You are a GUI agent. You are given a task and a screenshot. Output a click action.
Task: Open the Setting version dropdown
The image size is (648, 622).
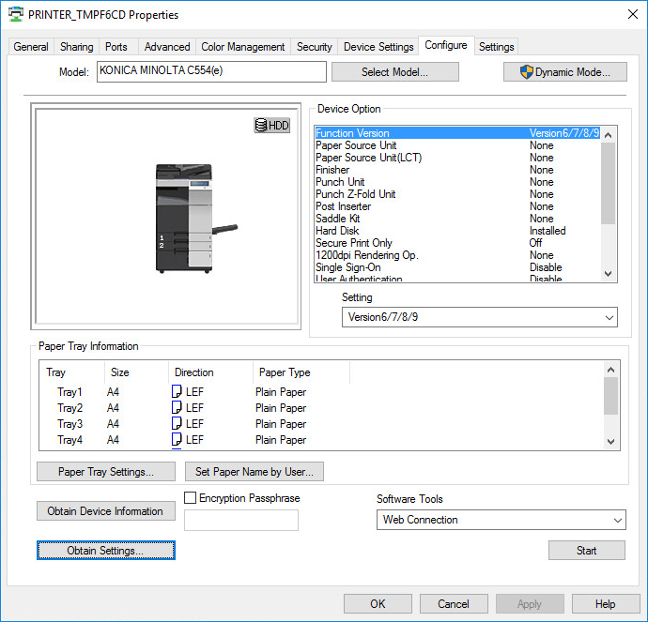tap(479, 317)
